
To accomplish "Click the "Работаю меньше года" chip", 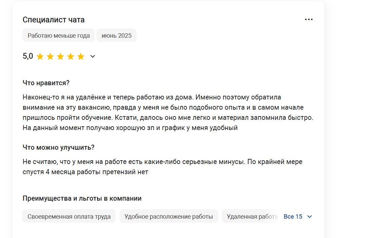I will tap(59, 35).
